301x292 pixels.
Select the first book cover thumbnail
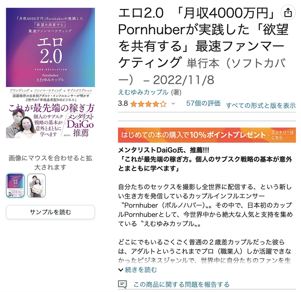click(16, 185)
